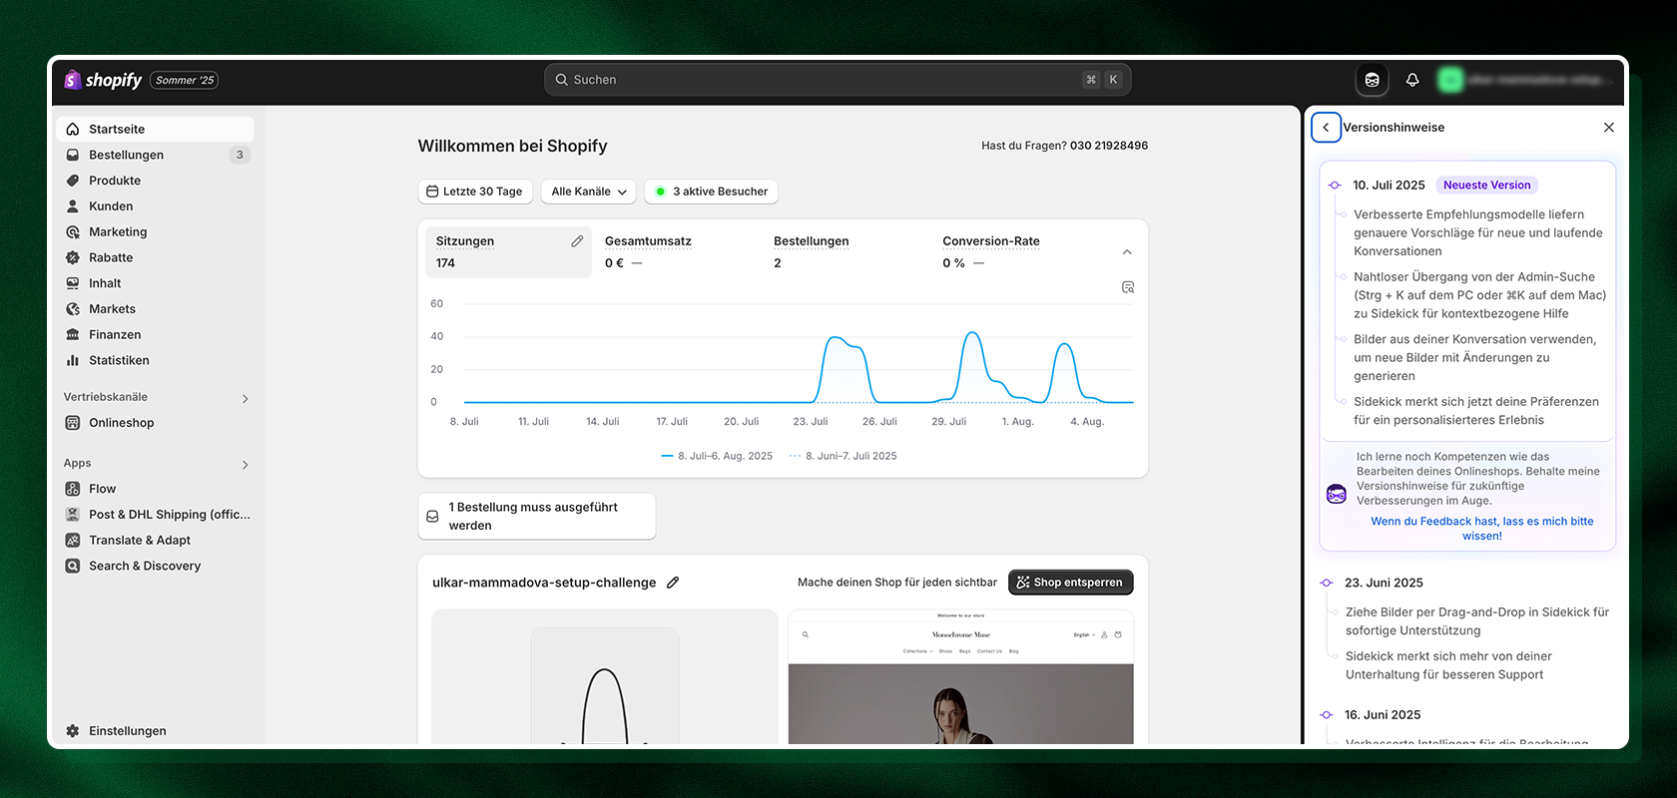The height and width of the screenshot is (798, 1677).
Task: Click the Flow app icon
Action: point(73,489)
